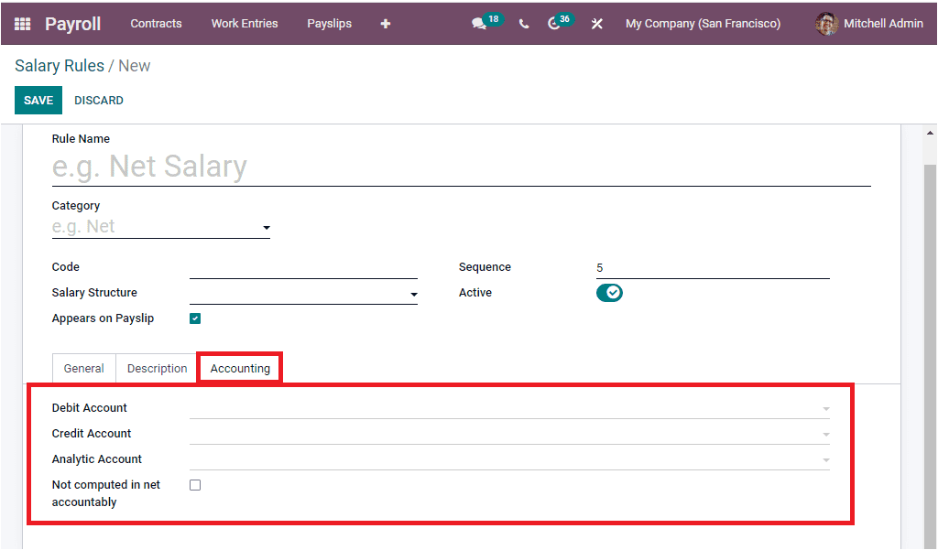
Task: Click the developer tools wrench icon
Action: (x=596, y=23)
